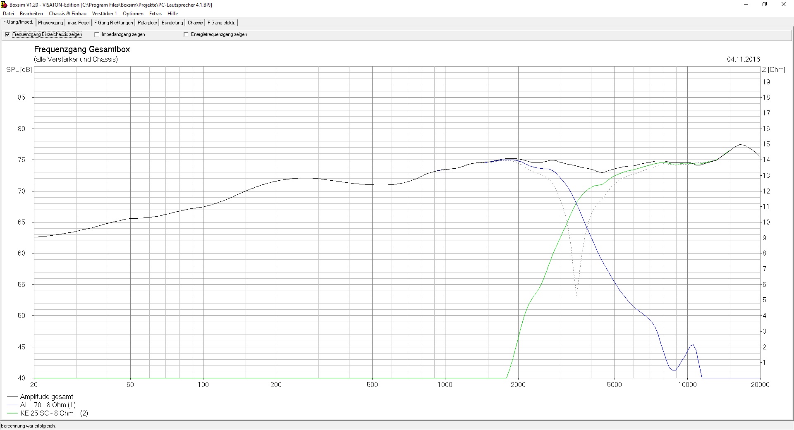
Task: Switch to the Phasengang tab
Action: tap(50, 23)
